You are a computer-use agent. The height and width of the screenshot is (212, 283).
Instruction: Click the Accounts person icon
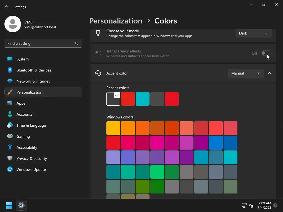(10, 114)
